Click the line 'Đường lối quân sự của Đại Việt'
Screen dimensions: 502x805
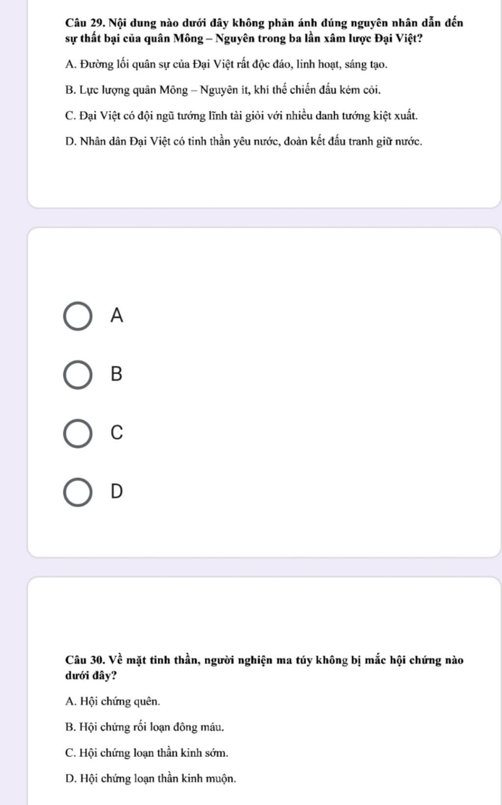pyautogui.click(x=226, y=64)
